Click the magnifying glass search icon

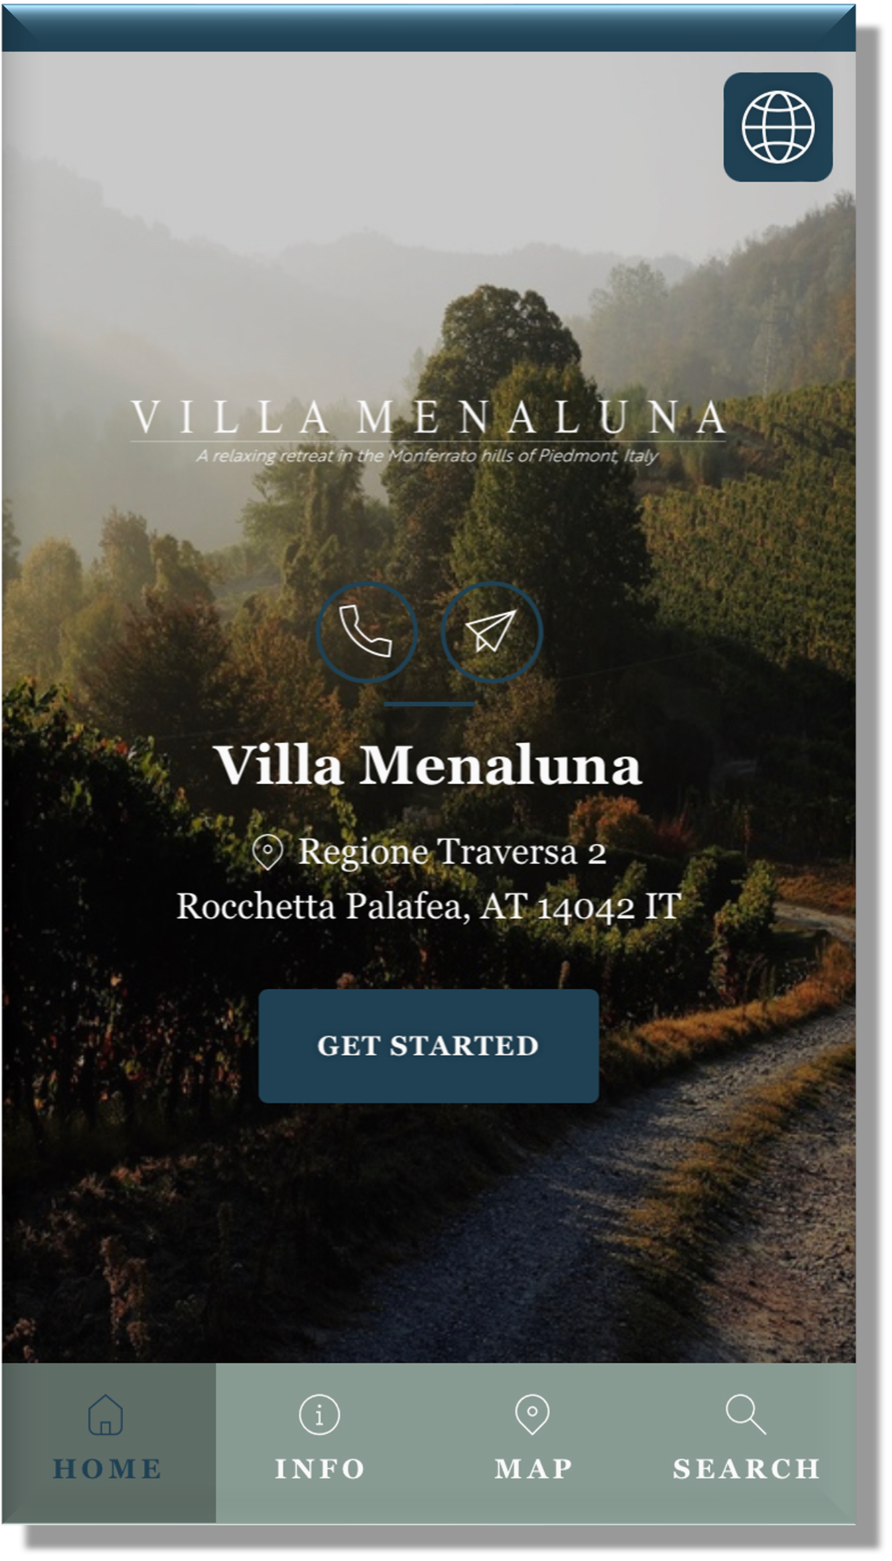click(x=746, y=1415)
